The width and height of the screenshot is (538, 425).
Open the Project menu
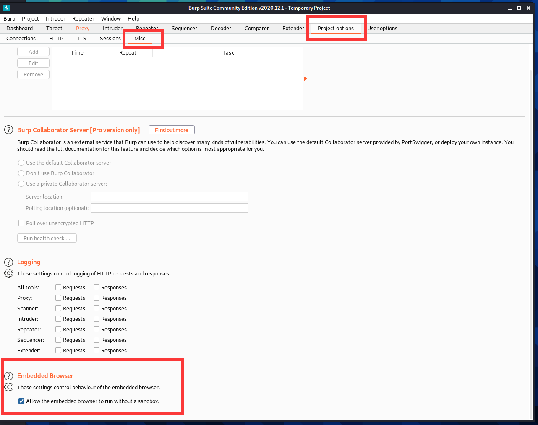30,18
